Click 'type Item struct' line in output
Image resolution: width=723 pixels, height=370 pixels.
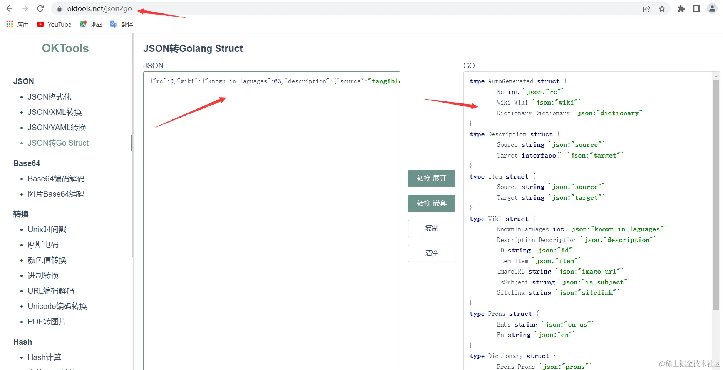(502, 177)
